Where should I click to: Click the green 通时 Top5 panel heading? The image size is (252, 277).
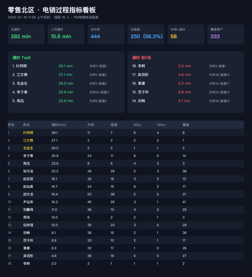[x=22, y=58]
